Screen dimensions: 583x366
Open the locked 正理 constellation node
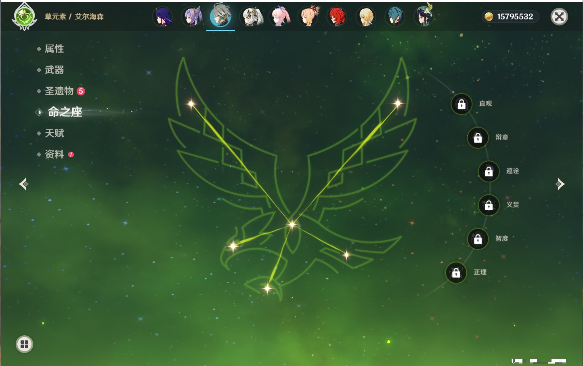456,273
